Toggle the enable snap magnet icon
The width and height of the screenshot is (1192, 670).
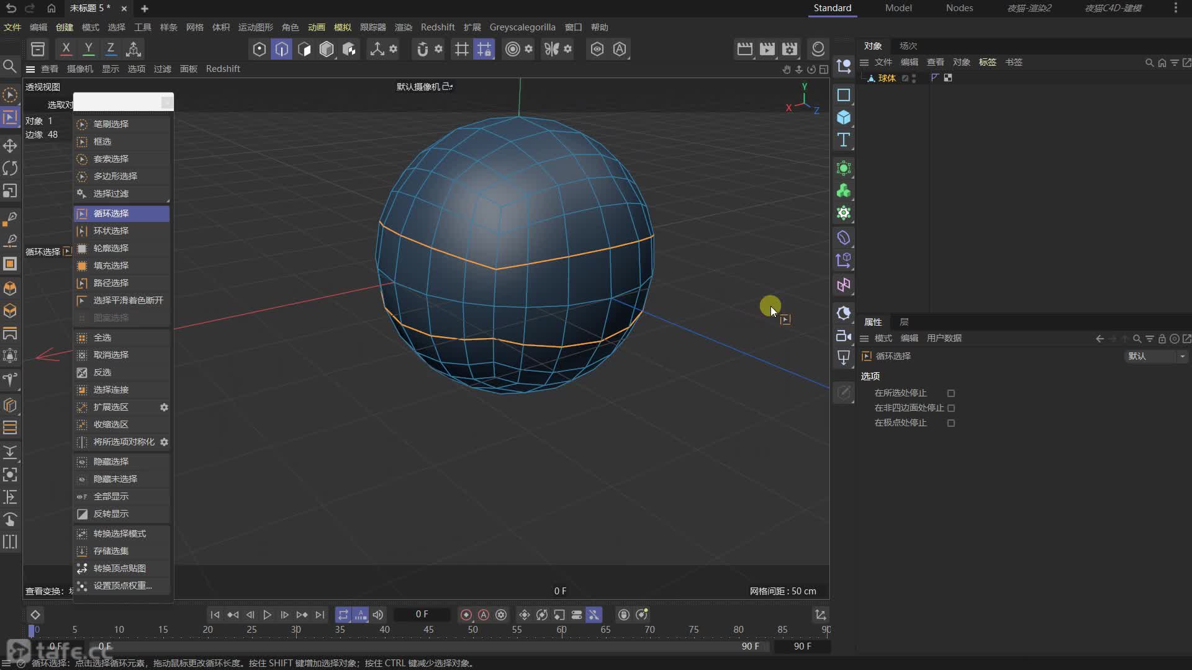(x=422, y=49)
